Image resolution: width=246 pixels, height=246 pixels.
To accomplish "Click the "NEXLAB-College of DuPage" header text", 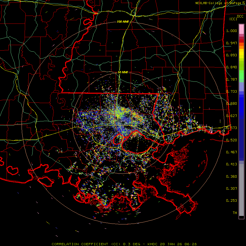I will 219,3.
